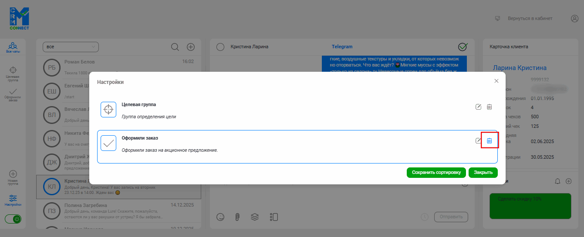
Task: Open notification bell in client card
Action: tap(557, 181)
